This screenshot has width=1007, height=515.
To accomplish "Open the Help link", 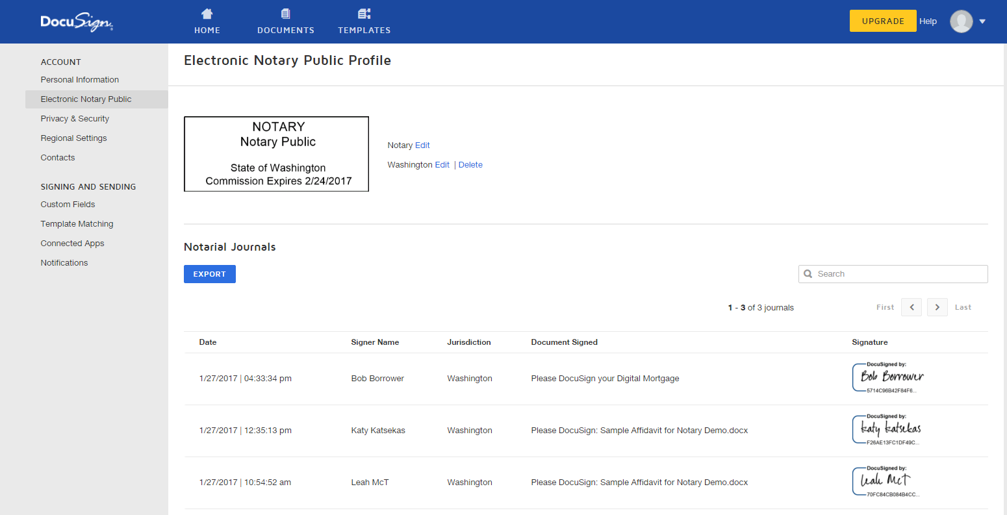I will click(928, 21).
